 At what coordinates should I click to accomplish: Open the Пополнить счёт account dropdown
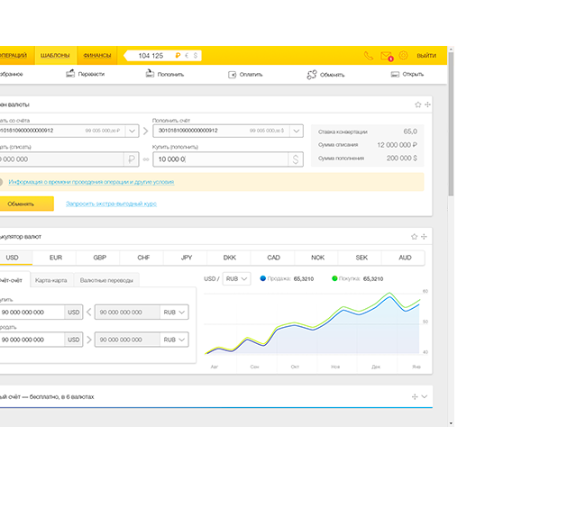(295, 131)
